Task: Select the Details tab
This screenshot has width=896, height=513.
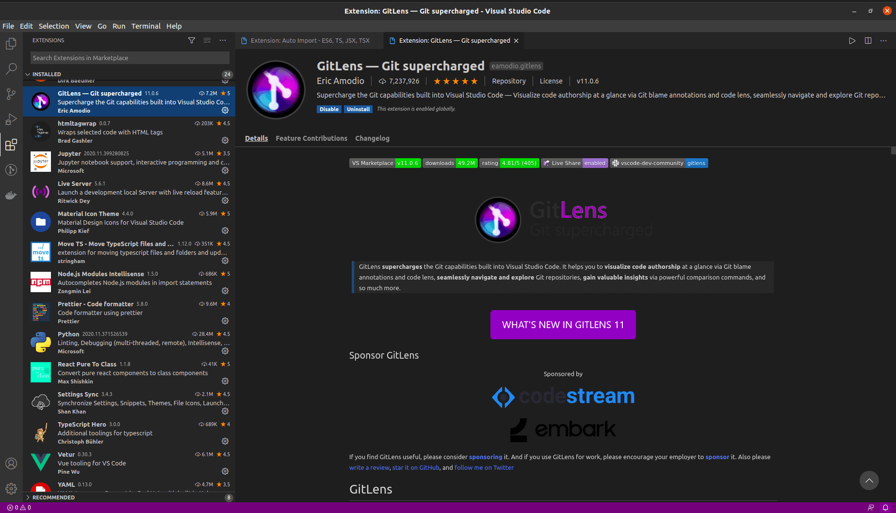Action: pyautogui.click(x=256, y=138)
